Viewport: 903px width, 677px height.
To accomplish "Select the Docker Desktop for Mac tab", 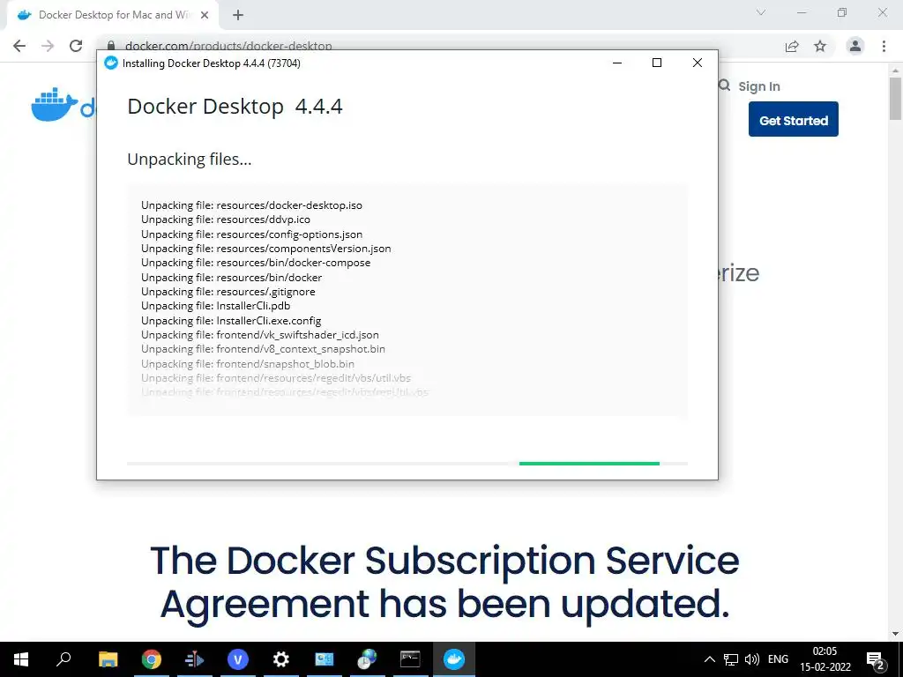I will coord(113,15).
